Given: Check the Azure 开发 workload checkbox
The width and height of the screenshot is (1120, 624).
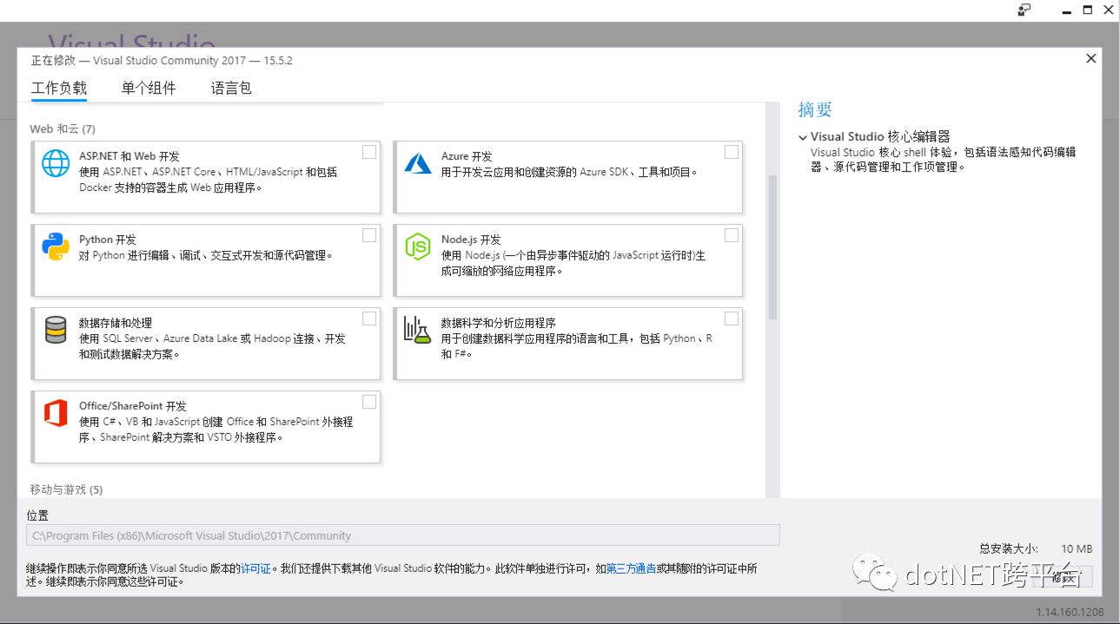Looking at the screenshot, I should 731,152.
